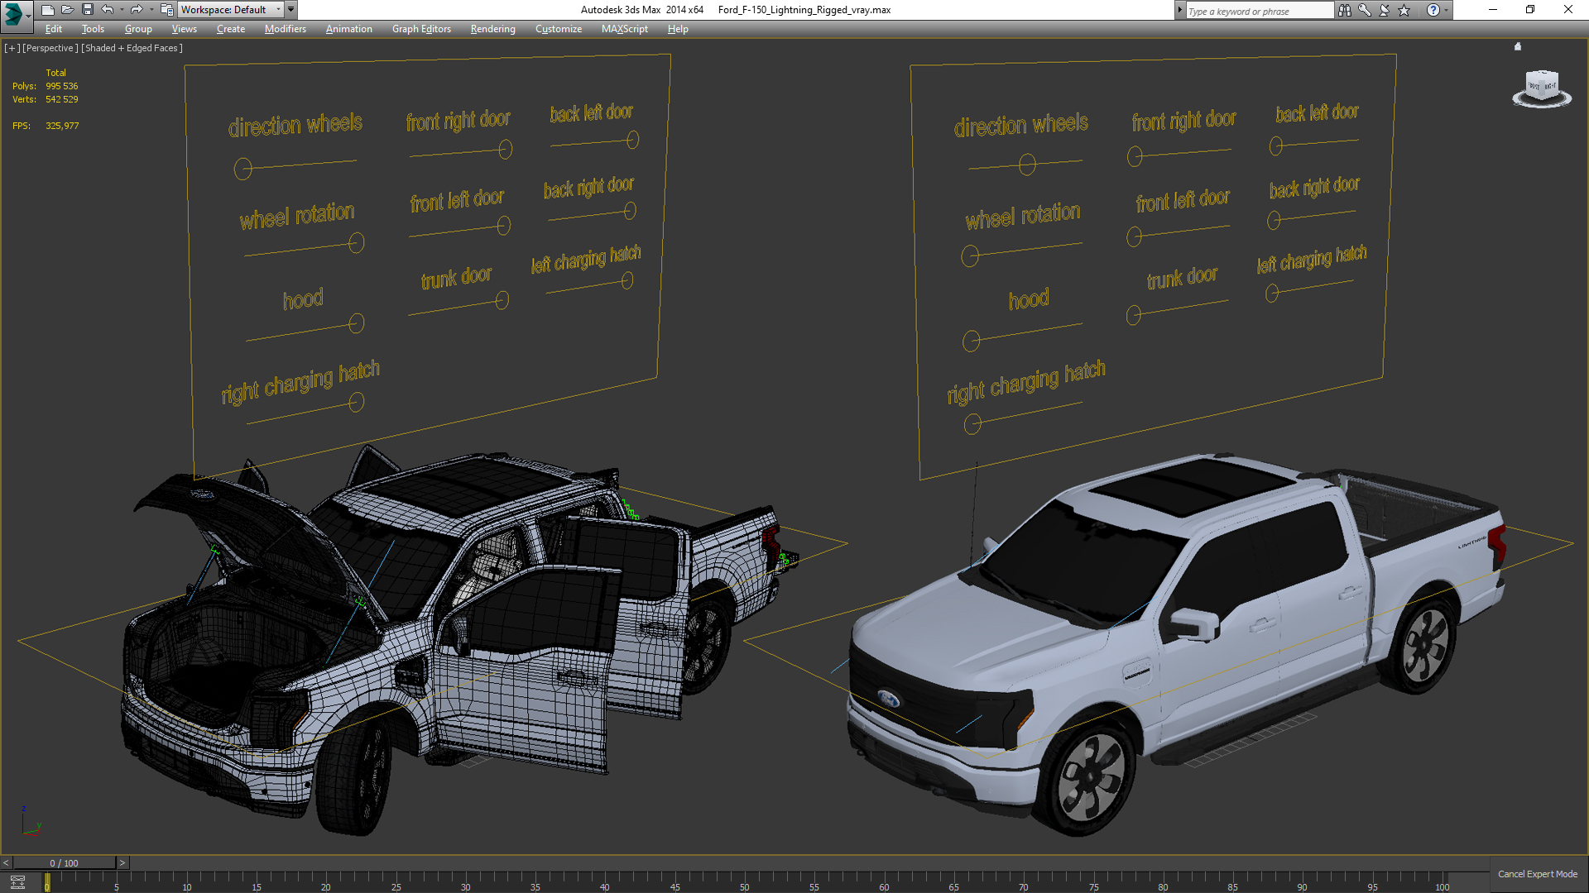Open the Modifiers menu
The height and width of the screenshot is (893, 1589).
coord(285,29)
